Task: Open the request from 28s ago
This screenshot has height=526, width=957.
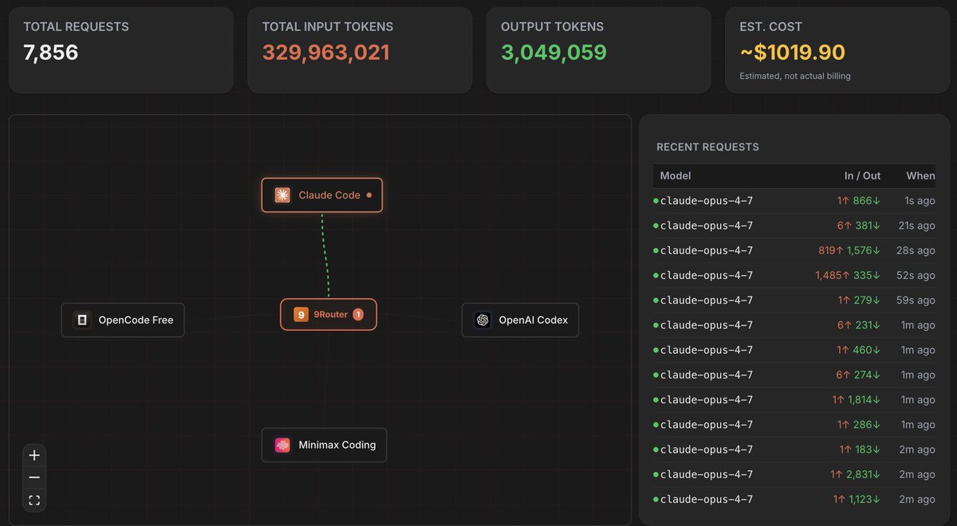Action: [794, 250]
